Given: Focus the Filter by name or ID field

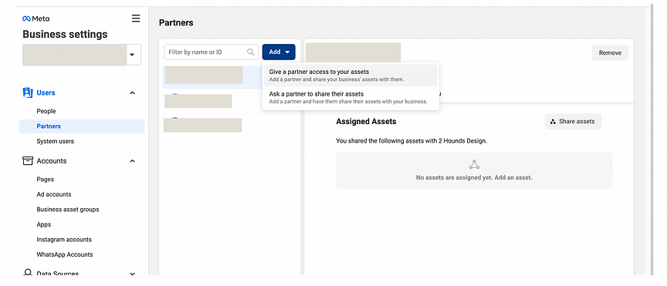Looking at the screenshot, I should click(x=212, y=52).
